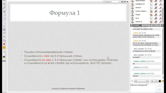Toggle drawing permission for Andrei_N
The height and width of the screenshot is (93, 166).
(160, 22)
